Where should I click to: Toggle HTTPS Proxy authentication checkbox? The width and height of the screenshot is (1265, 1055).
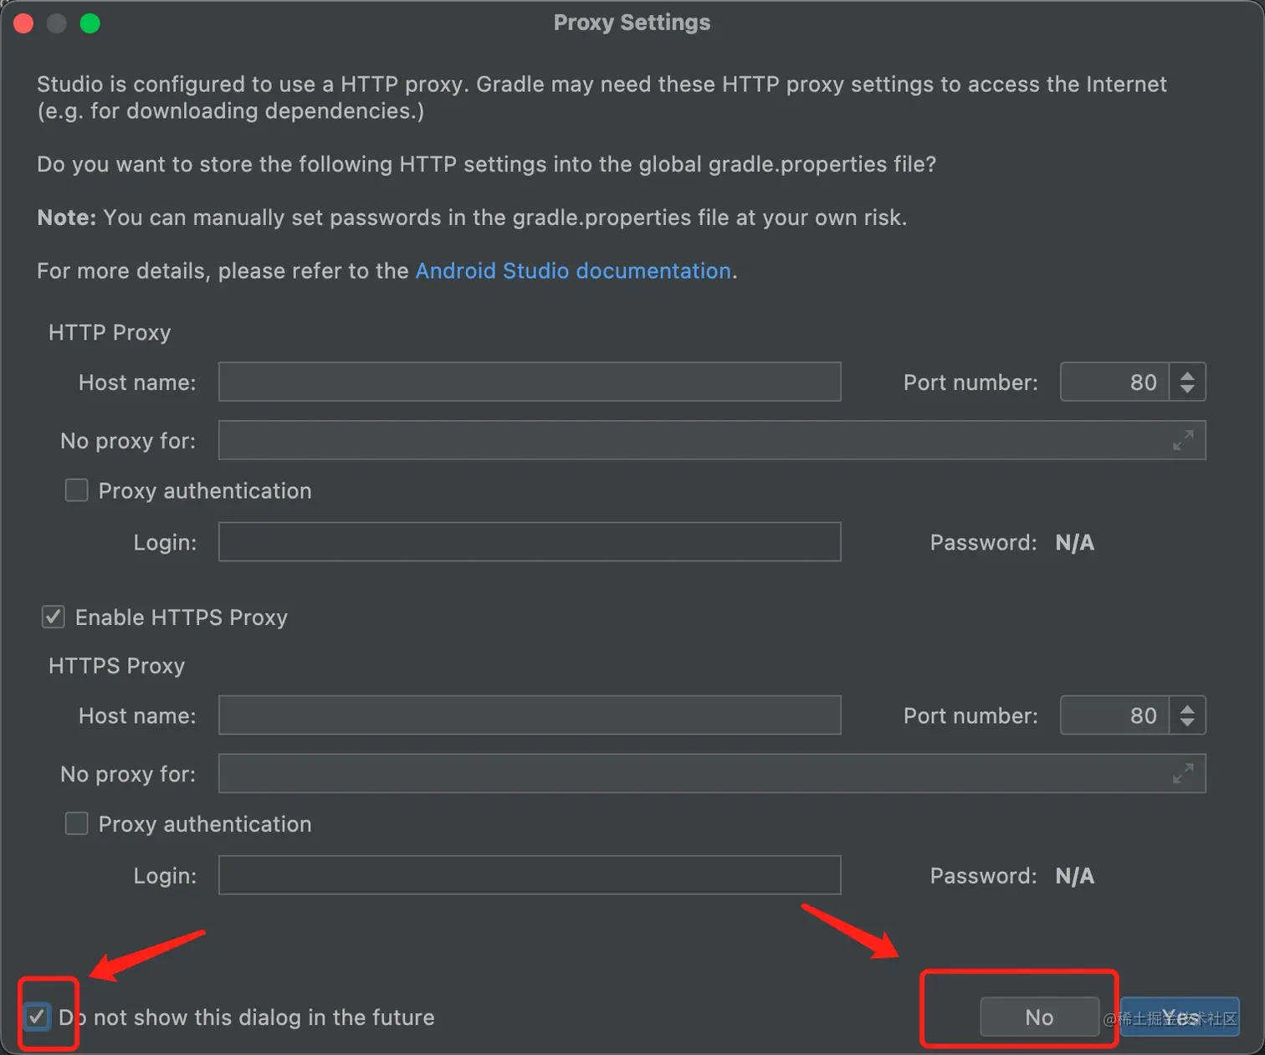[x=77, y=824]
